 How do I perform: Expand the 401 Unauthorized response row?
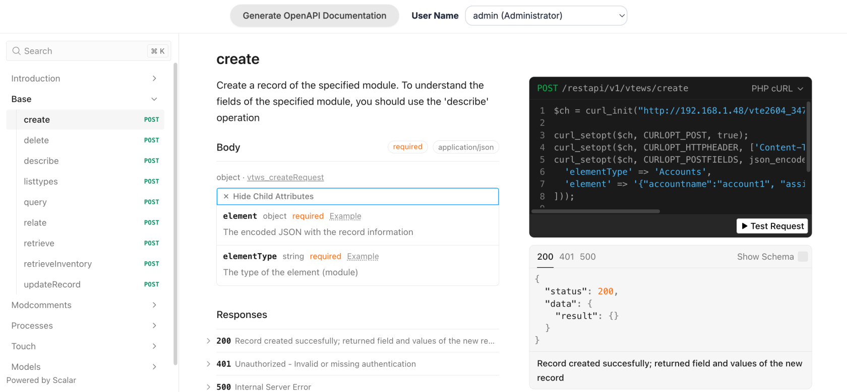(x=353, y=364)
